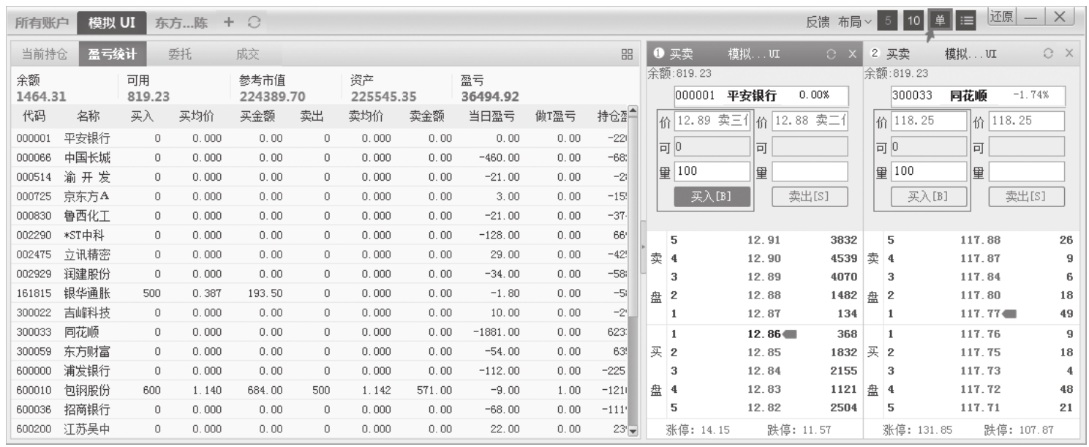
Task: Close trade panel 1 for 平安银行
Action: pyautogui.click(x=852, y=54)
